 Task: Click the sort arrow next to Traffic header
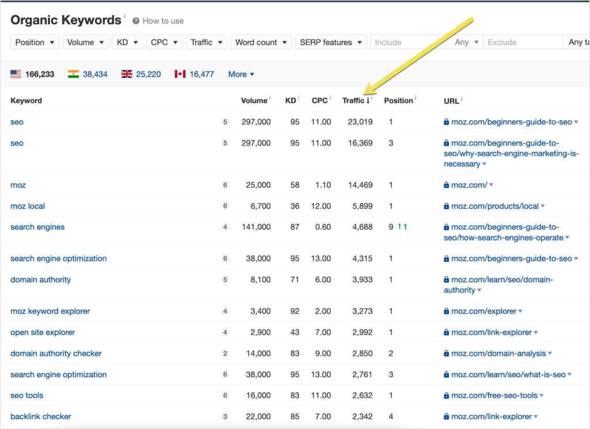[368, 101]
